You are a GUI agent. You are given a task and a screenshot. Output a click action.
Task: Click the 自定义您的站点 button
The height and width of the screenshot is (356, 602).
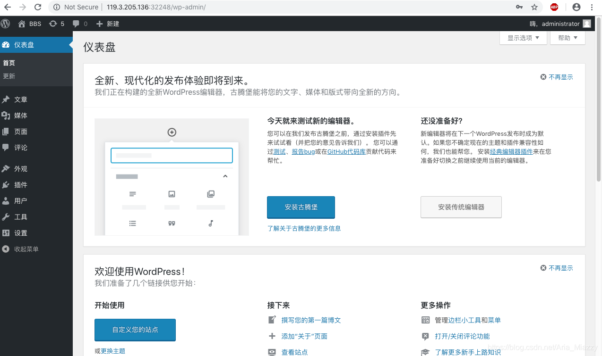coord(135,330)
